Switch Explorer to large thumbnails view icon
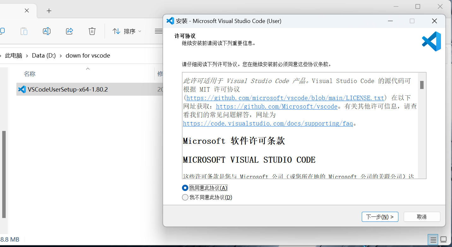 [x=443, y=239]
